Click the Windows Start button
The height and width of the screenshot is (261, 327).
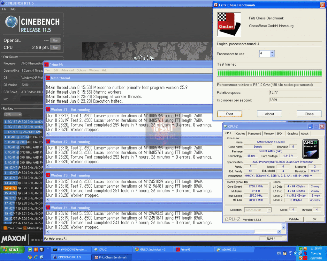pos(12,249)
